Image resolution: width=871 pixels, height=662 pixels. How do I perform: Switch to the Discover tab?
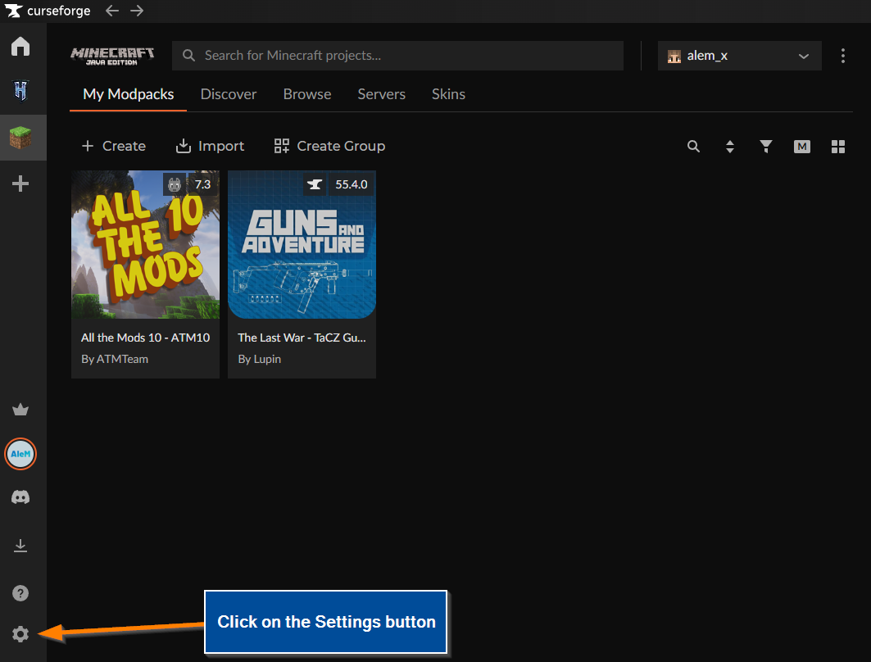tap(229, 94)
